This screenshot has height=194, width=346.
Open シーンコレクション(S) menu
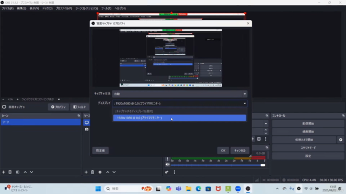point(86,9)
